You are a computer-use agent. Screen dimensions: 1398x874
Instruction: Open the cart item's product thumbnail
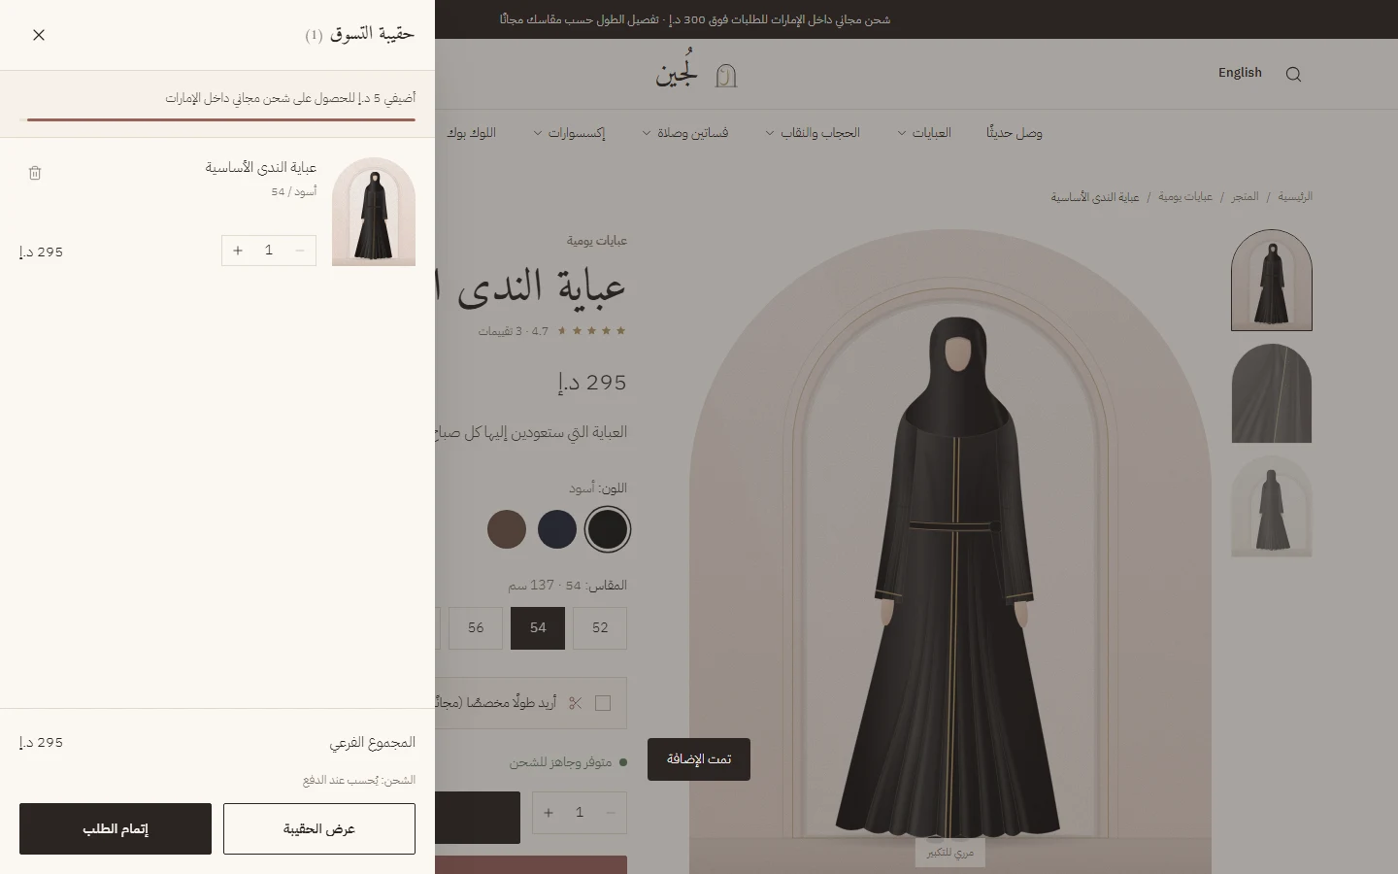click(x=374, y=212)
